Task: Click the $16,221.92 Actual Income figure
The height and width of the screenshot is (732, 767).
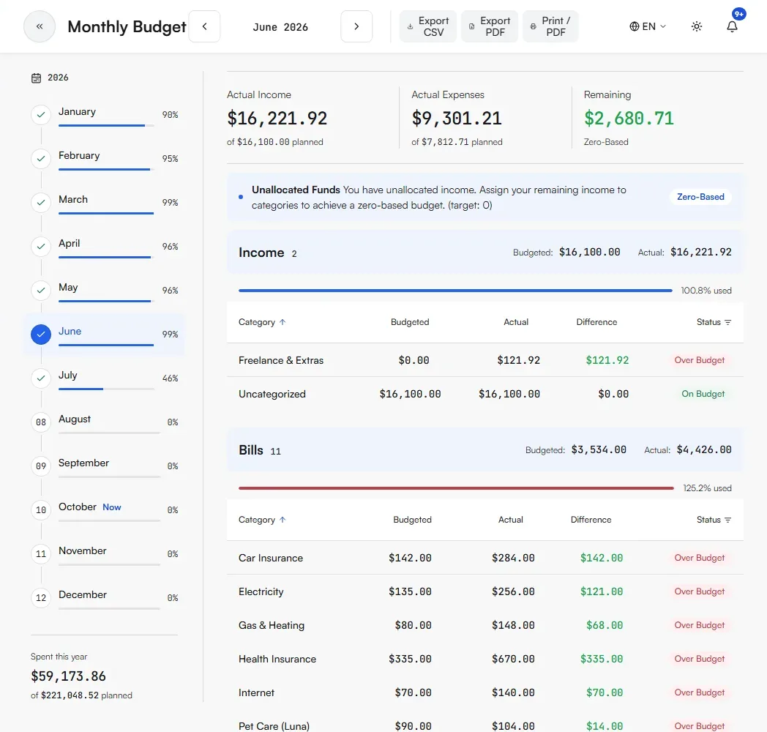Action: pos(277,119)
